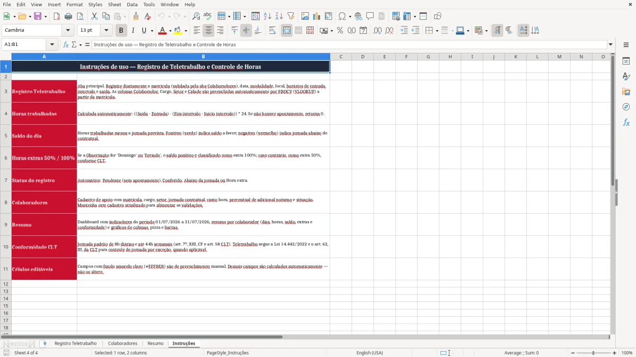
Task: Open Find & Replace
Action: pyautogui.click(x=196, y=16)
